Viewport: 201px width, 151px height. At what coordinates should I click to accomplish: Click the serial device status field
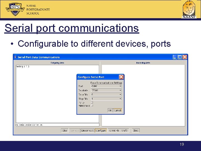[x=58, y=125]
